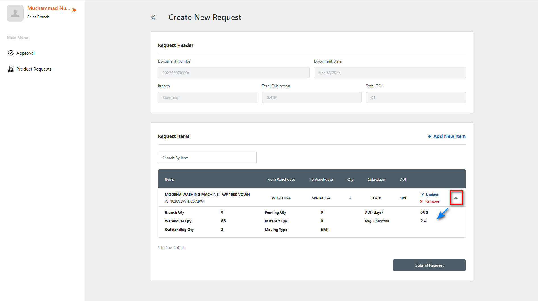Click the user avatar picture
Image resolution: width=538 pixels, height=301 pixels.
pos(15,13)
